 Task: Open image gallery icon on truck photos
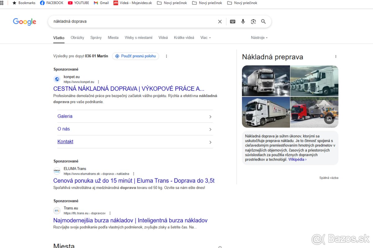pyautogui.click(x=329, y=119)
